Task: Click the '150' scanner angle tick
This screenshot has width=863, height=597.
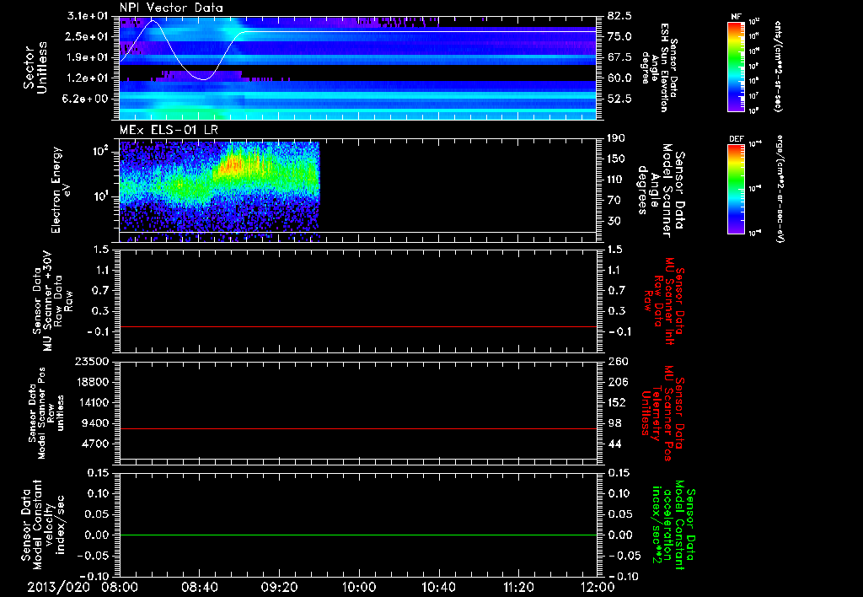Action: (x=616, y=159)
